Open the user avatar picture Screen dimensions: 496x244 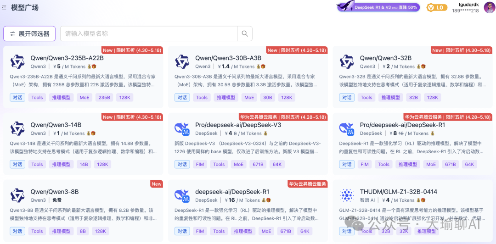(489, 7)
